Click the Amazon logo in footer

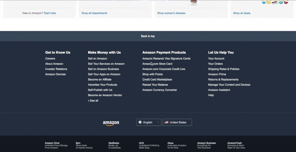[111, 123]
